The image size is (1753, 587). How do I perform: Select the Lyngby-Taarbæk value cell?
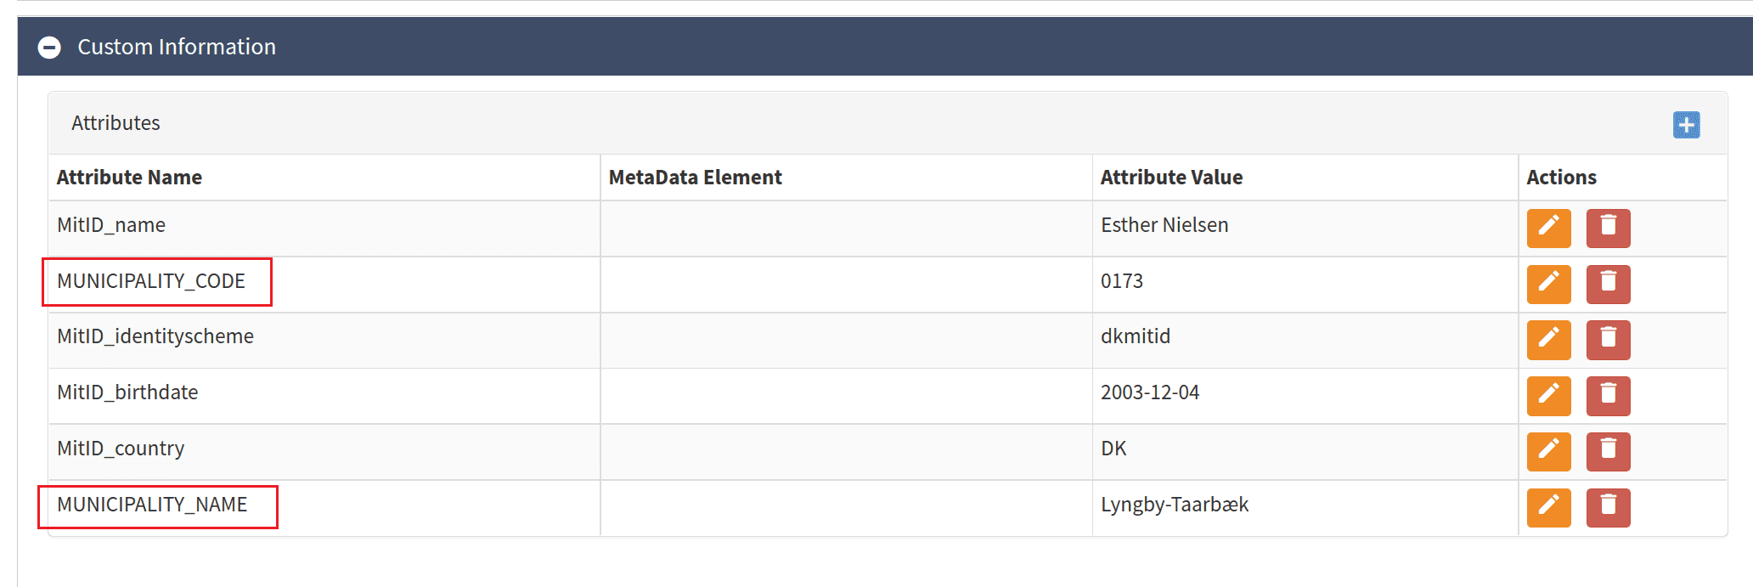(1174, 505)
